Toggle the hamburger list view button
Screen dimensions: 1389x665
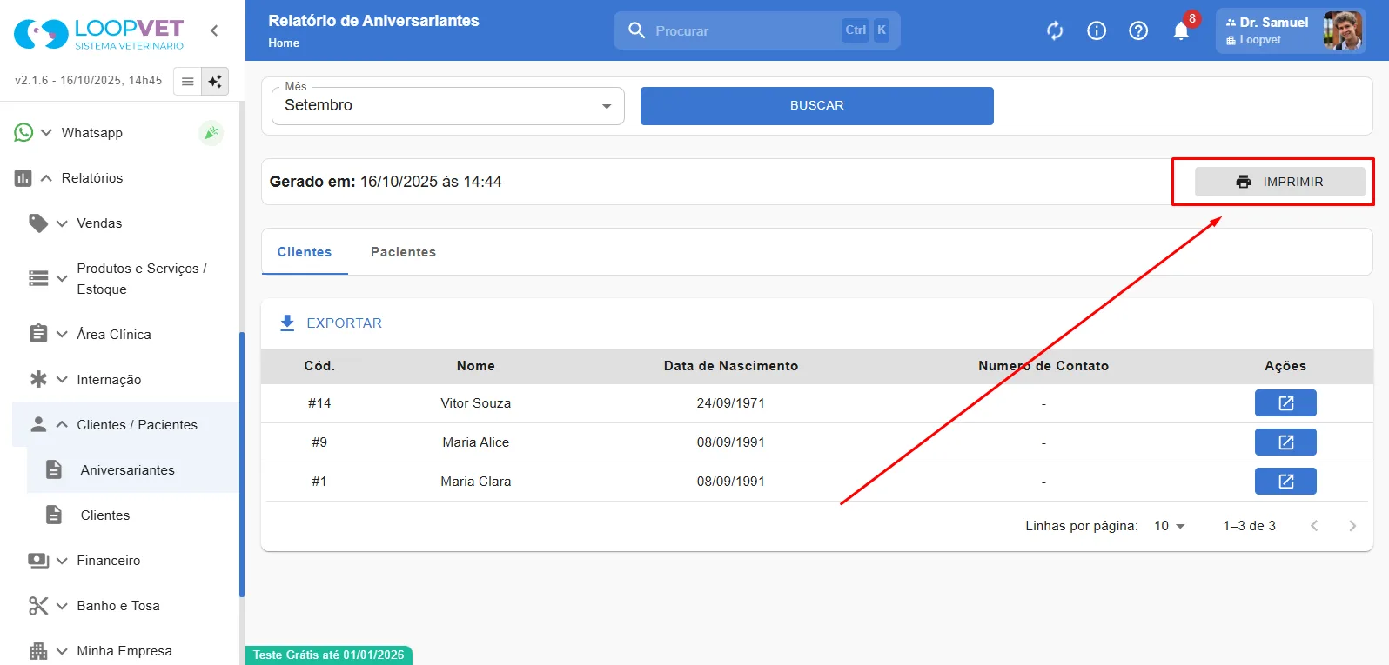(x=187, y=81)
